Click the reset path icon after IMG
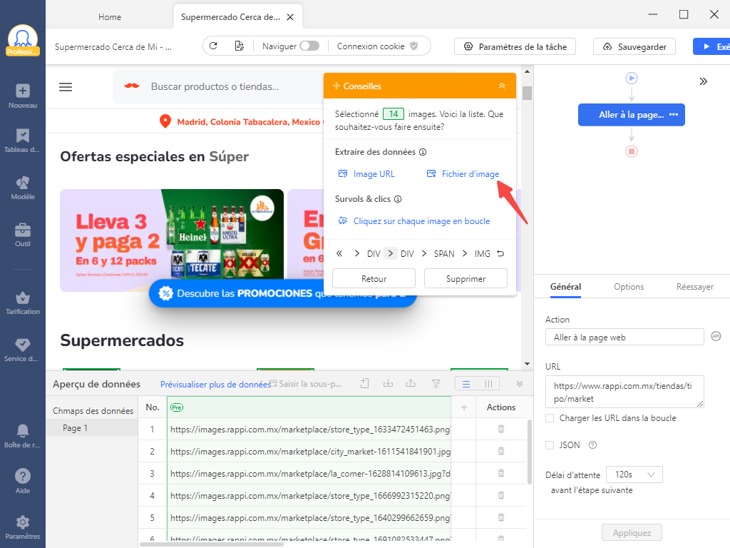The height and width of the screenshot is (548, 730). pos(500,253)
